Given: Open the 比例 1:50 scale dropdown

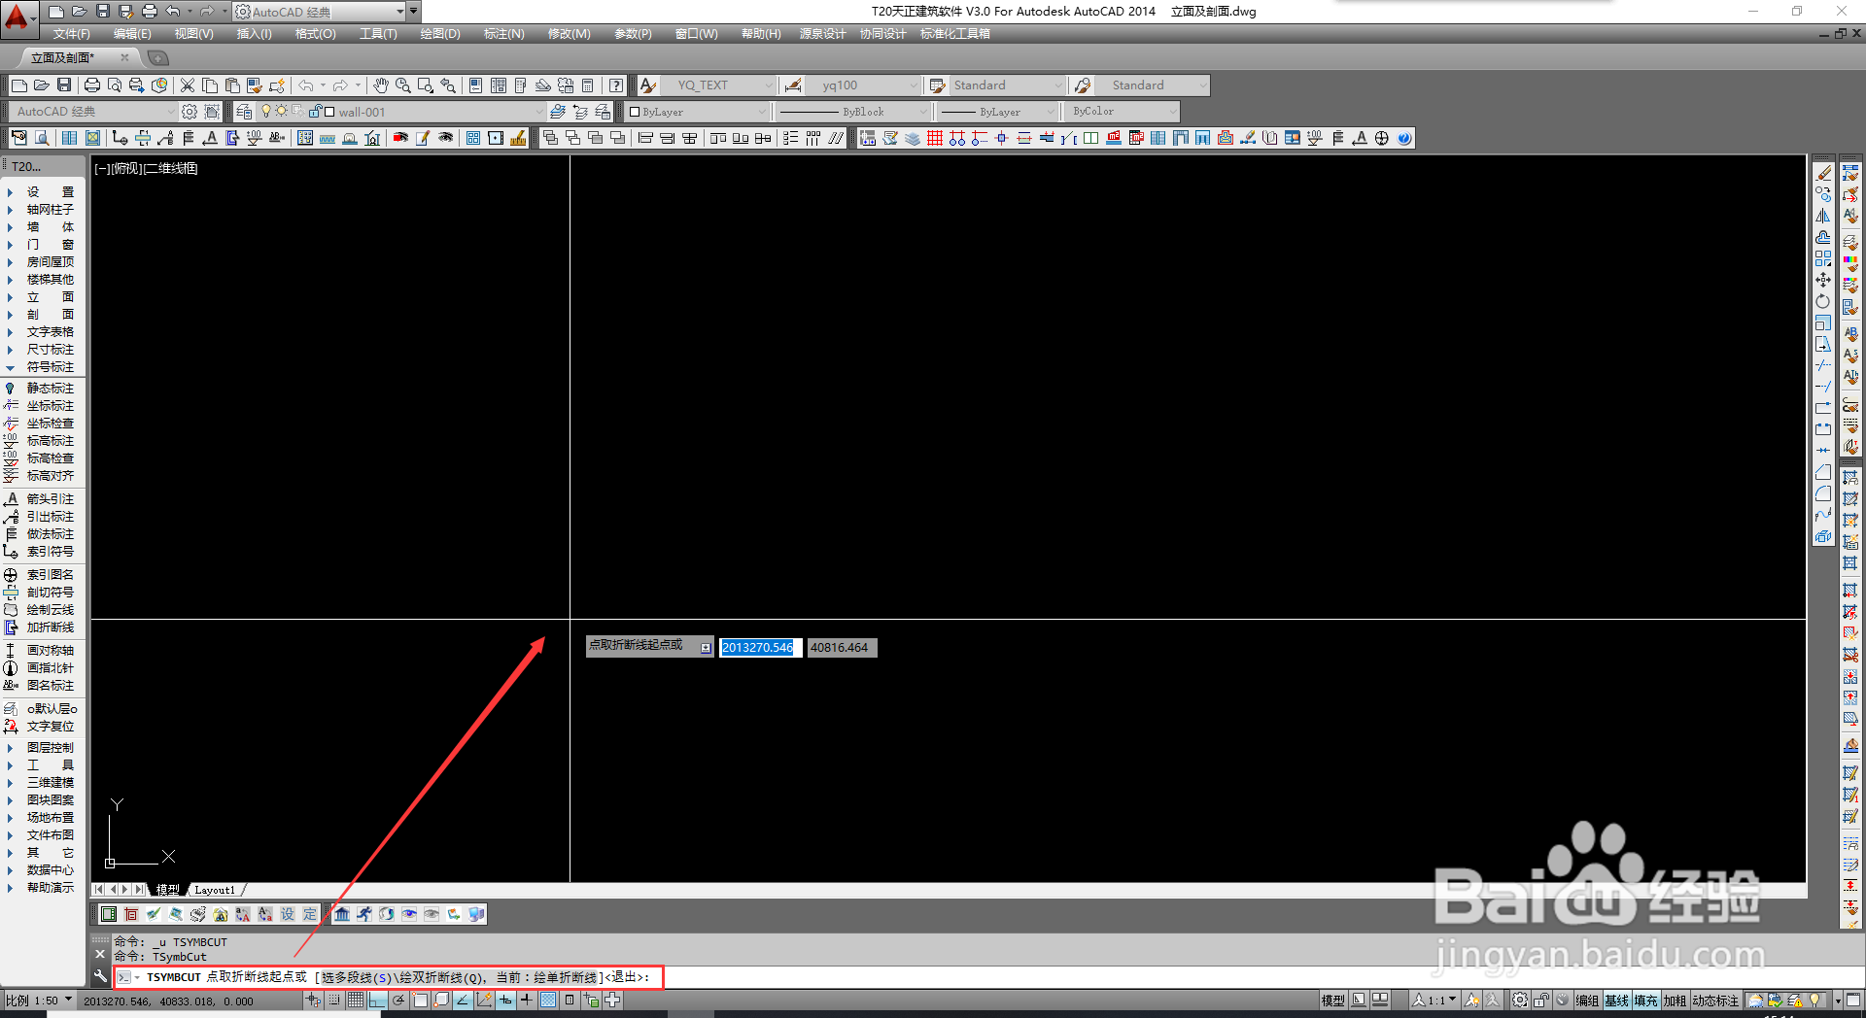Looking at the screenshot, I should click(39, 1001).
